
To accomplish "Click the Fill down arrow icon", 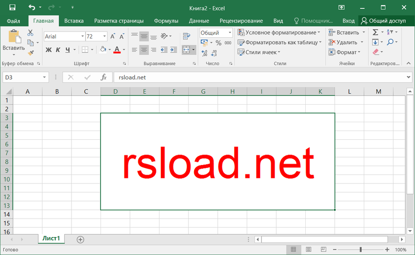I will (x=375, y=42).
